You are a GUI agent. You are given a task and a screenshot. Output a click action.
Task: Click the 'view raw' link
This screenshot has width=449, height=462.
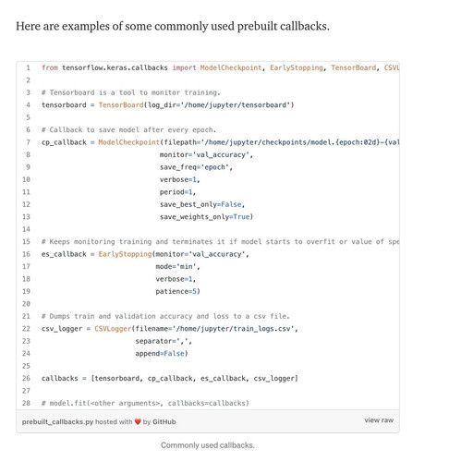(x=379, y=420)
